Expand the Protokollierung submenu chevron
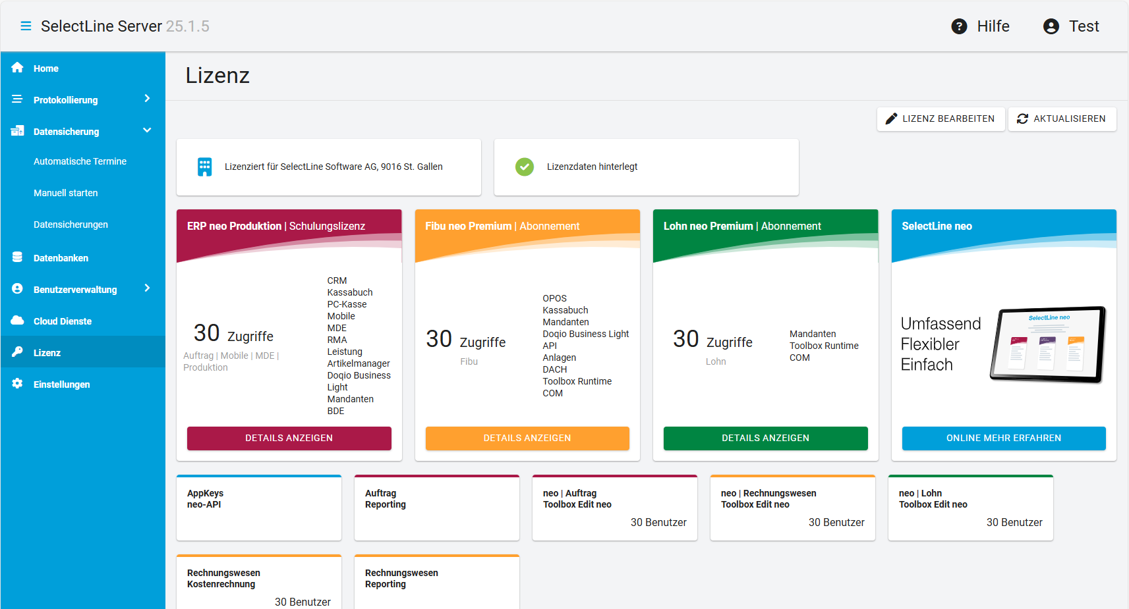This screenshot has height=609, width=1129. [x=147, y=99]
